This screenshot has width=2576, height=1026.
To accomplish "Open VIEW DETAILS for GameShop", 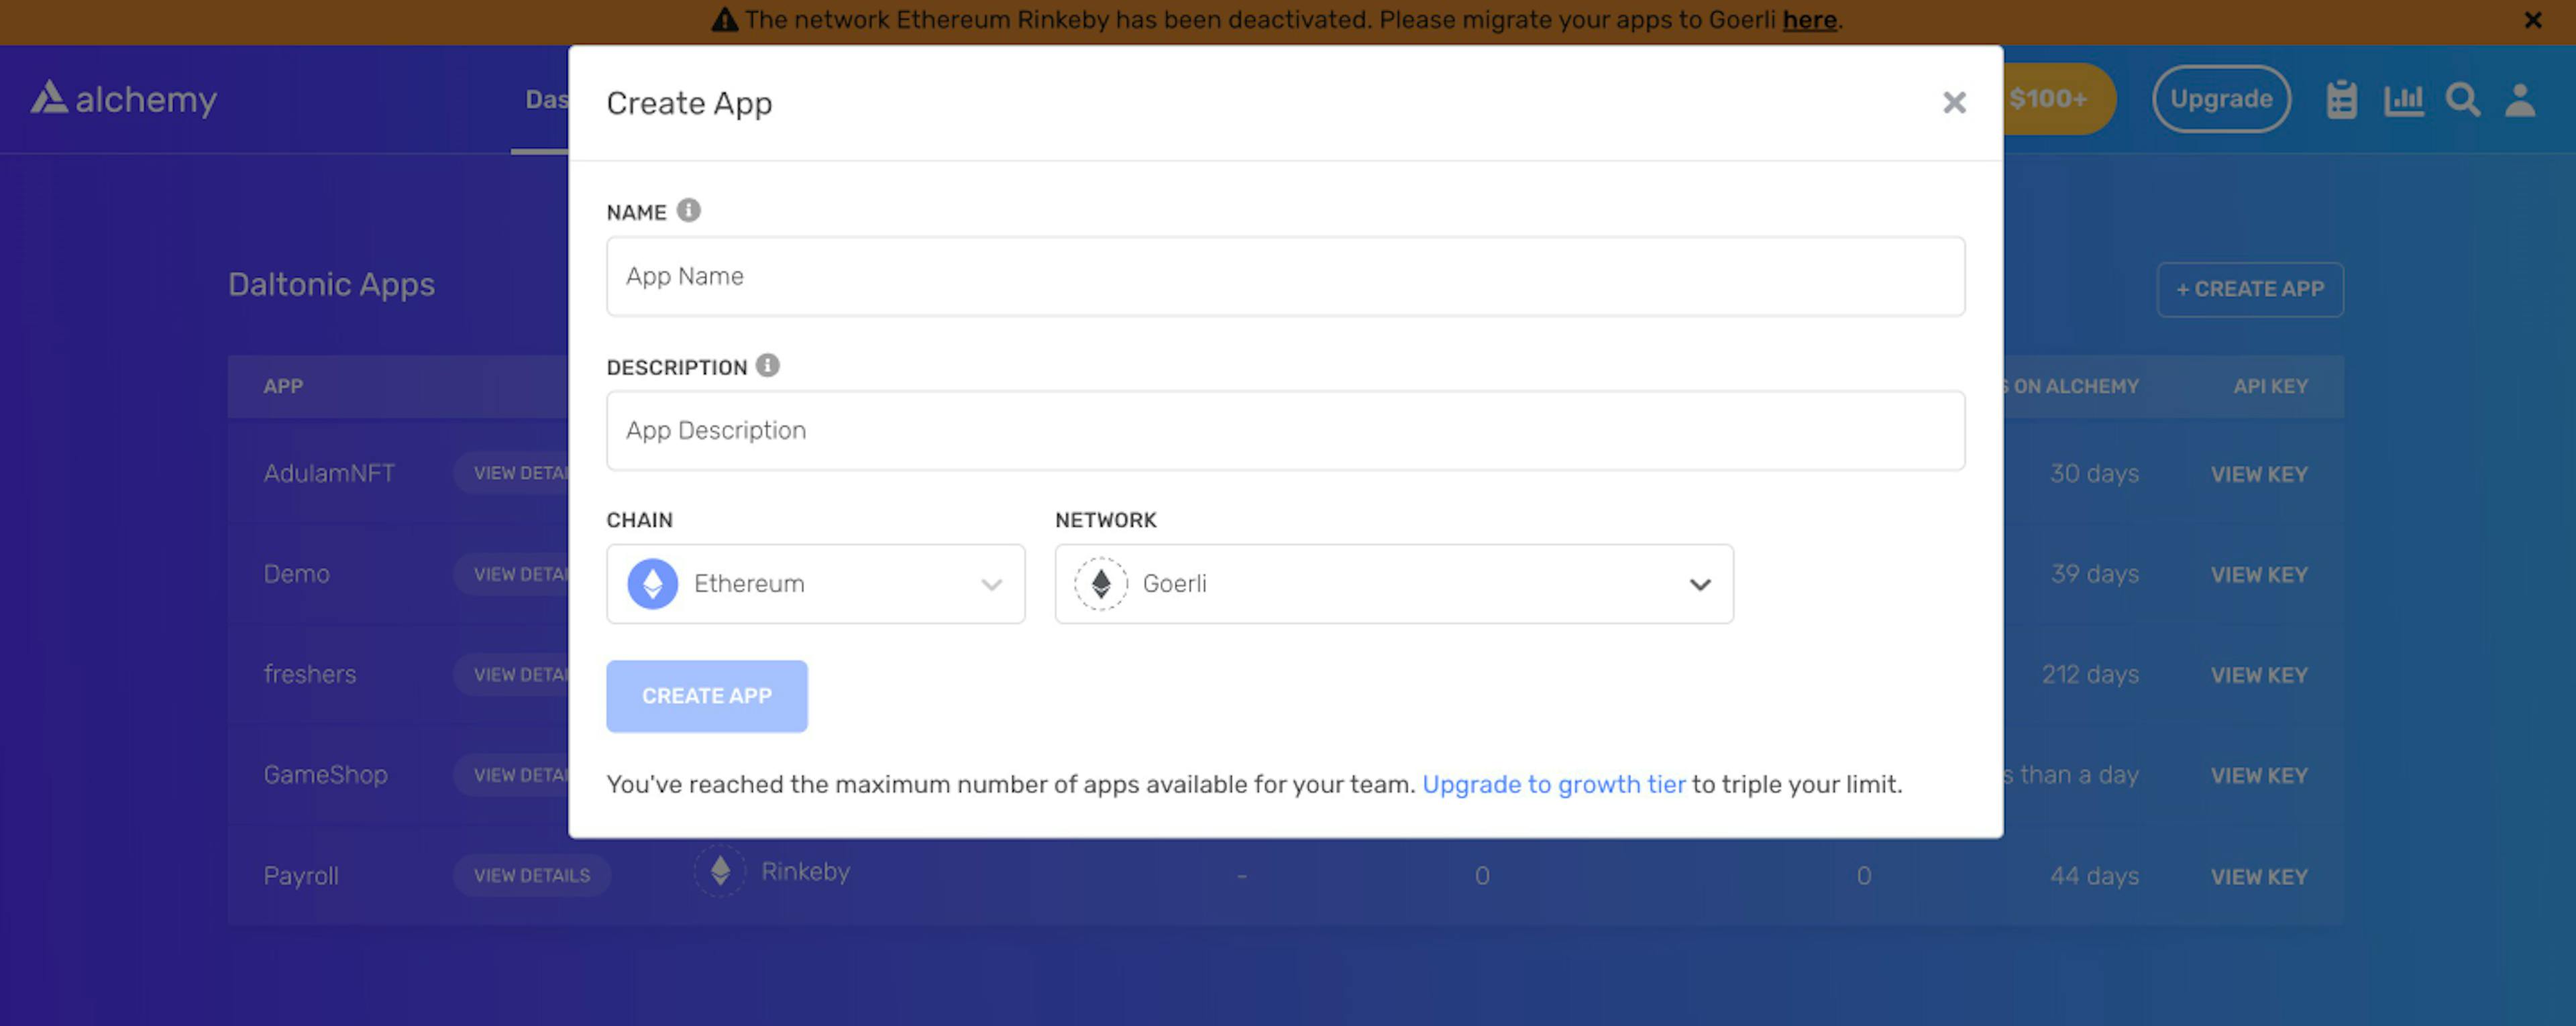I will [x=511, y=774].
